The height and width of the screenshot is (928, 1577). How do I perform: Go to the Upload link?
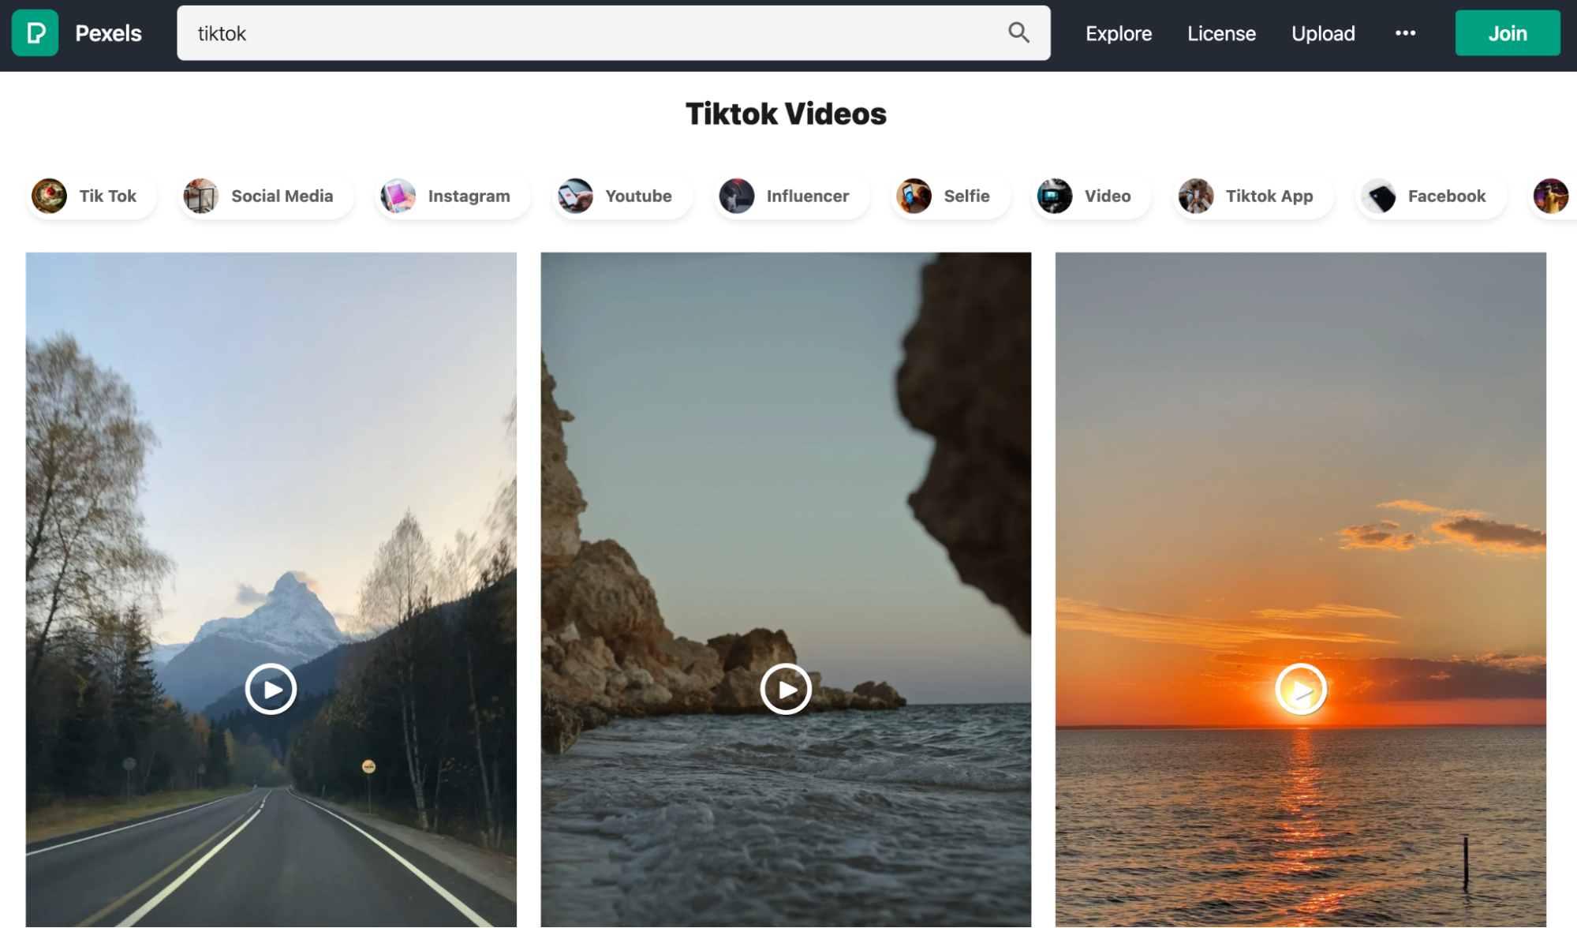pos(1323,33)
